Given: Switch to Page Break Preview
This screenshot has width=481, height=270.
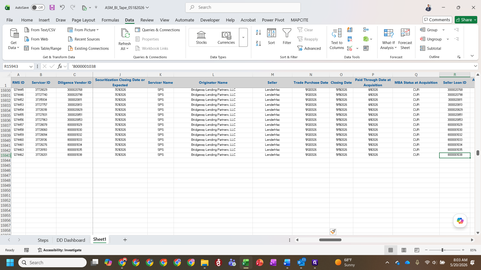Looking at the screenshot, I should tap(417, 250).
